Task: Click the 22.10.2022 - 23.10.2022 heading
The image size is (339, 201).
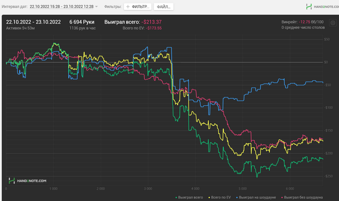Action: pyautogui.click(x=33, y=22)
